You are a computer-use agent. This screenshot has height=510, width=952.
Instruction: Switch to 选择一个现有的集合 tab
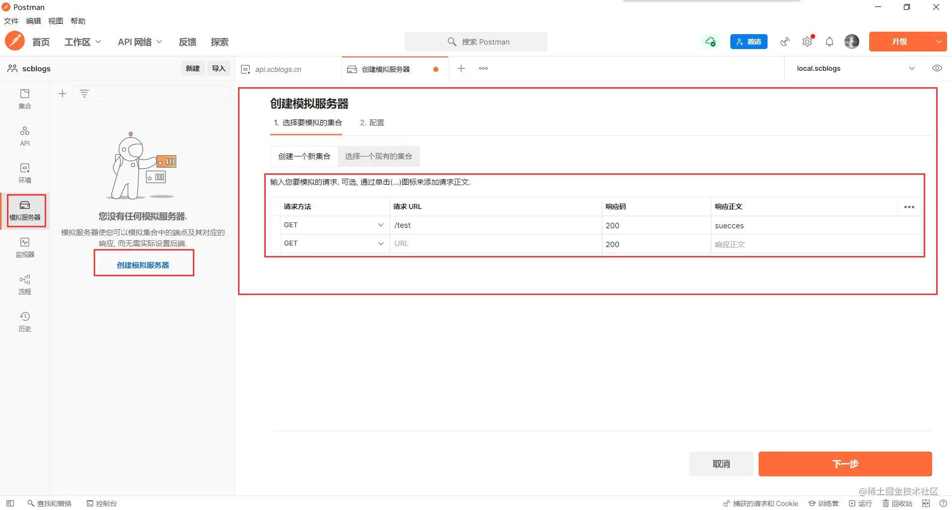click(x=378, y=156)
